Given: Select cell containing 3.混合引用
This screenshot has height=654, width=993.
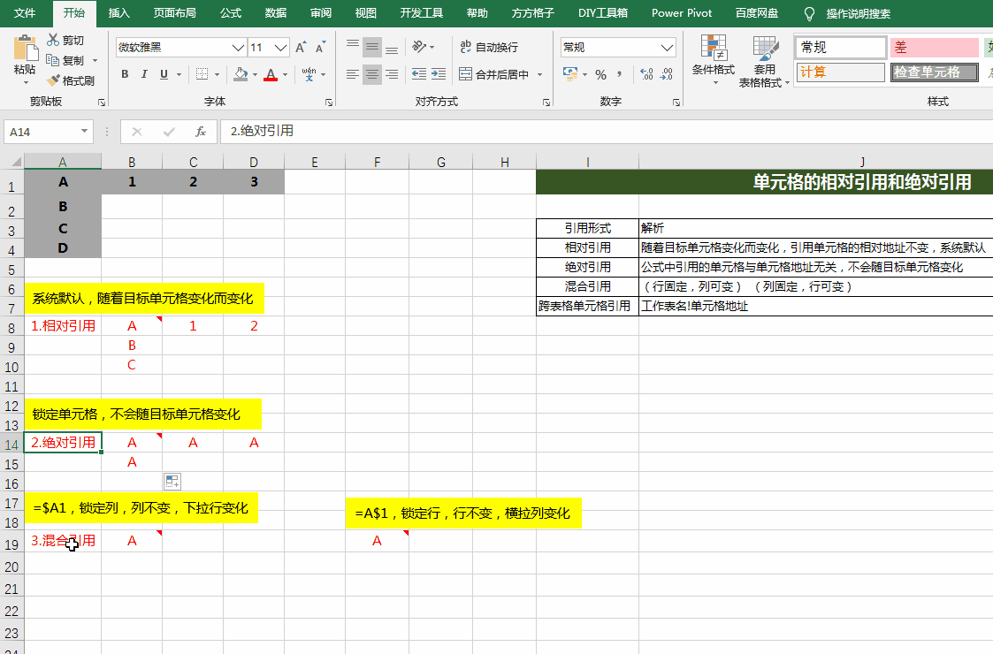Looking at the screenshot, I should pyautogui.click(x=63, y=541).
